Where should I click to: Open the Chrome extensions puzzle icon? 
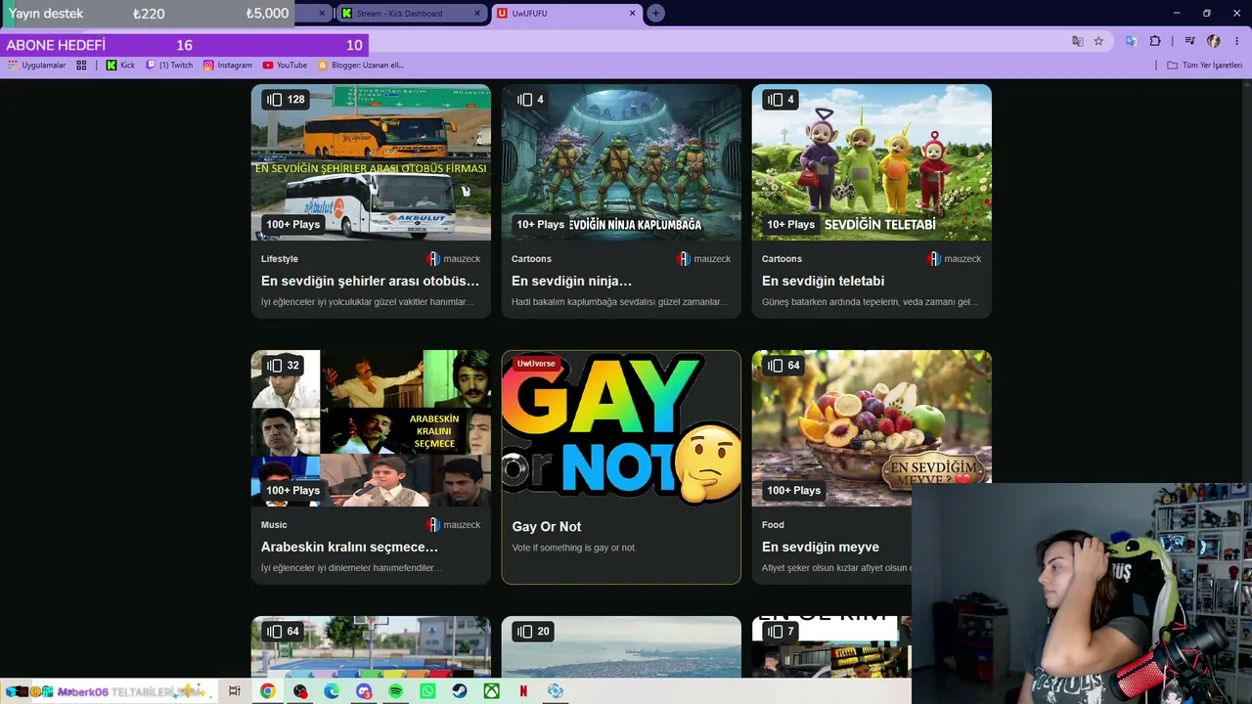tap(1155, 41)
